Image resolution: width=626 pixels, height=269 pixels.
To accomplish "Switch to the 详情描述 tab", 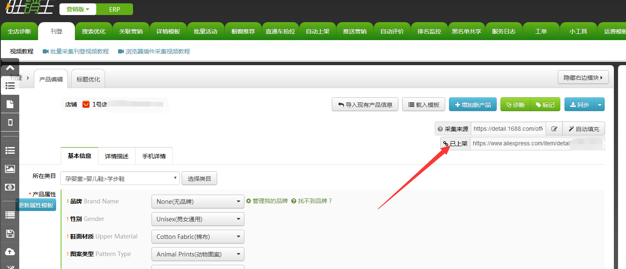I will coord(117,156).
